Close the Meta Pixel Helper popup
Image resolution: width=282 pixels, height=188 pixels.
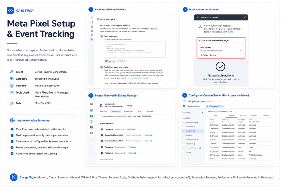click(x=245, y=17)
